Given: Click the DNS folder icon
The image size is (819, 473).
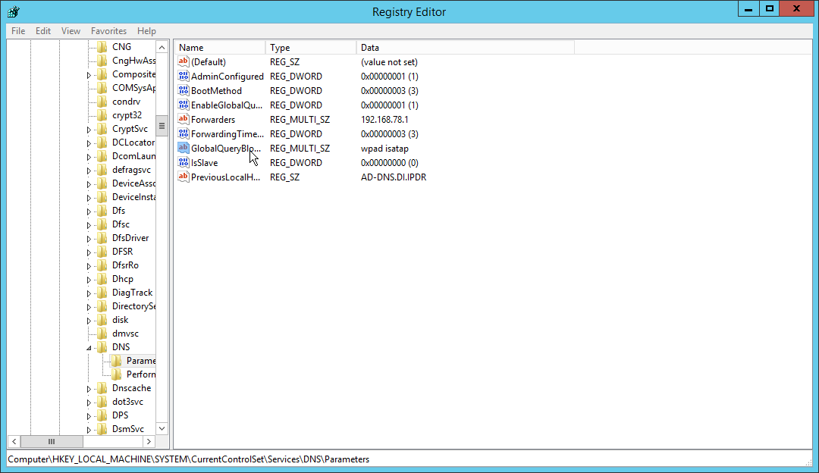Looking at the screenshot, I should pos(102,346).
